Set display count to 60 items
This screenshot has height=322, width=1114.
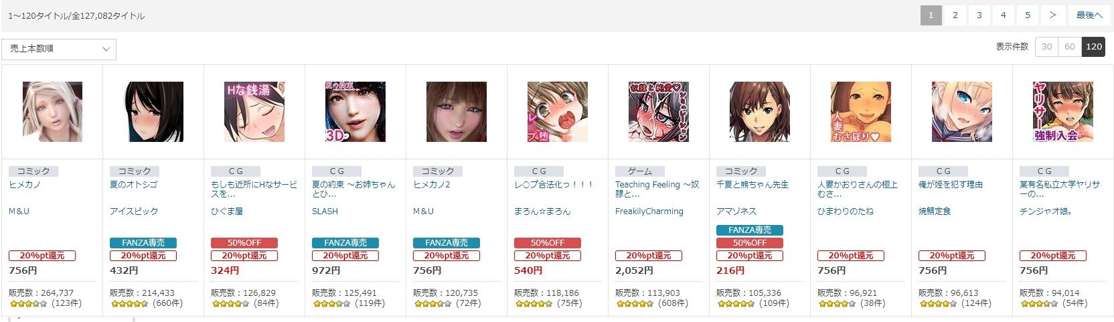1070,47
